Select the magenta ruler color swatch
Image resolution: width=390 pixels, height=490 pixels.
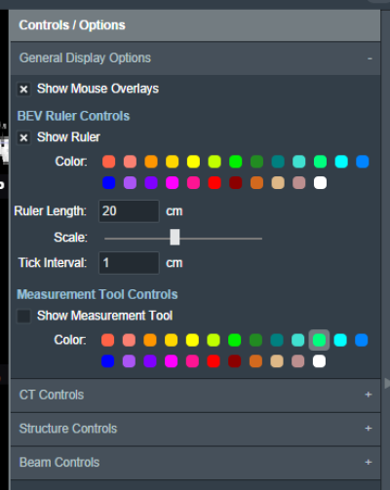coord(173,182)
